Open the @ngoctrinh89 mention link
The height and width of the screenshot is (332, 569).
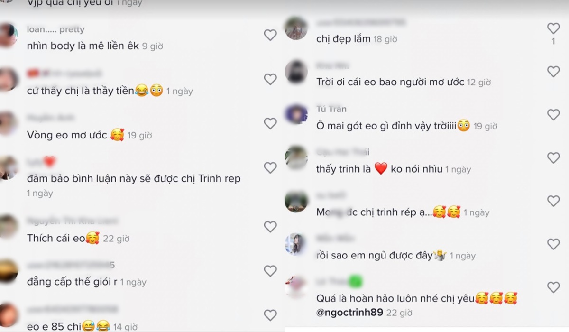(x=349, y=313)
